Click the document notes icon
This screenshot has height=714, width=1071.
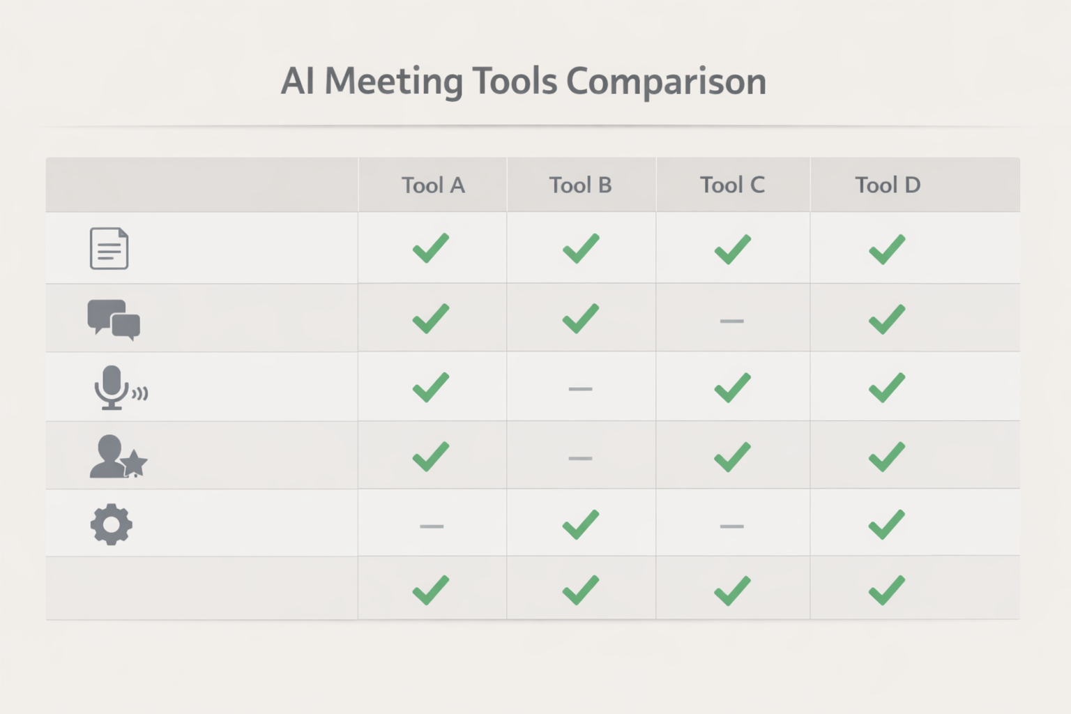(109, 248)
